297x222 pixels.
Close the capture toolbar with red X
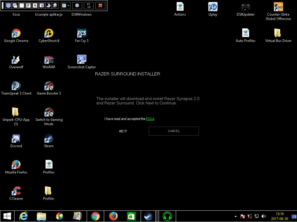[100, 5]
